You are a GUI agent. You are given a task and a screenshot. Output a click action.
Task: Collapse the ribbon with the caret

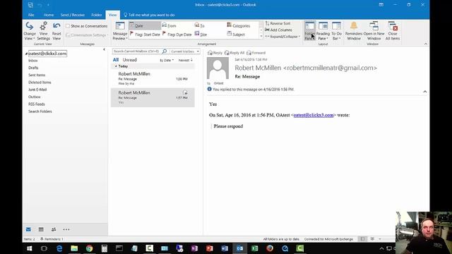click(426, 44)
